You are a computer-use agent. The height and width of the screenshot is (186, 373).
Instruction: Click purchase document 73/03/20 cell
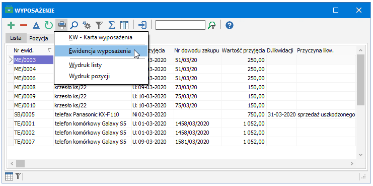[x=197, y=87]
